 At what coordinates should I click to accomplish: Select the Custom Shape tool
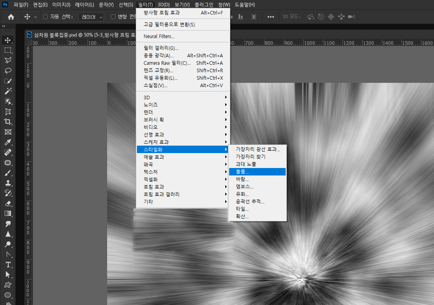tap(8, 285)
